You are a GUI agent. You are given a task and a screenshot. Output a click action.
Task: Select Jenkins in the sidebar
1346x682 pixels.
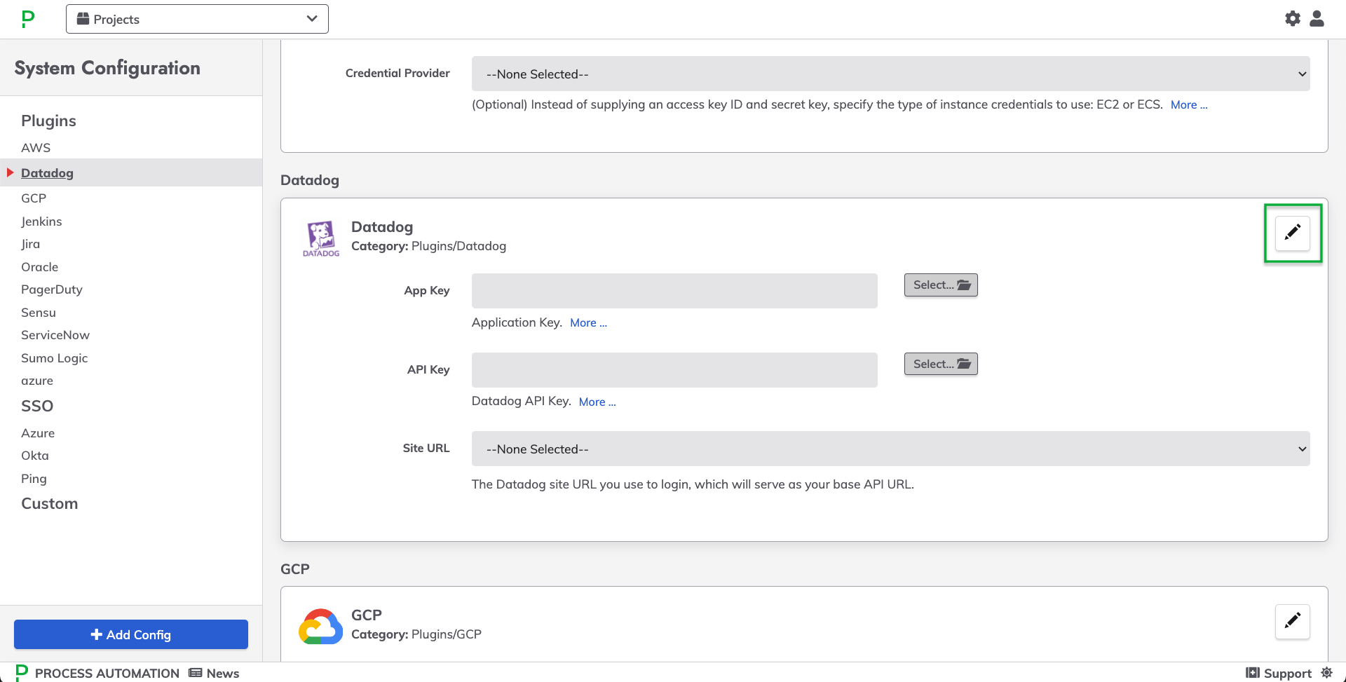pyautogui.click(x=41, y=221)
